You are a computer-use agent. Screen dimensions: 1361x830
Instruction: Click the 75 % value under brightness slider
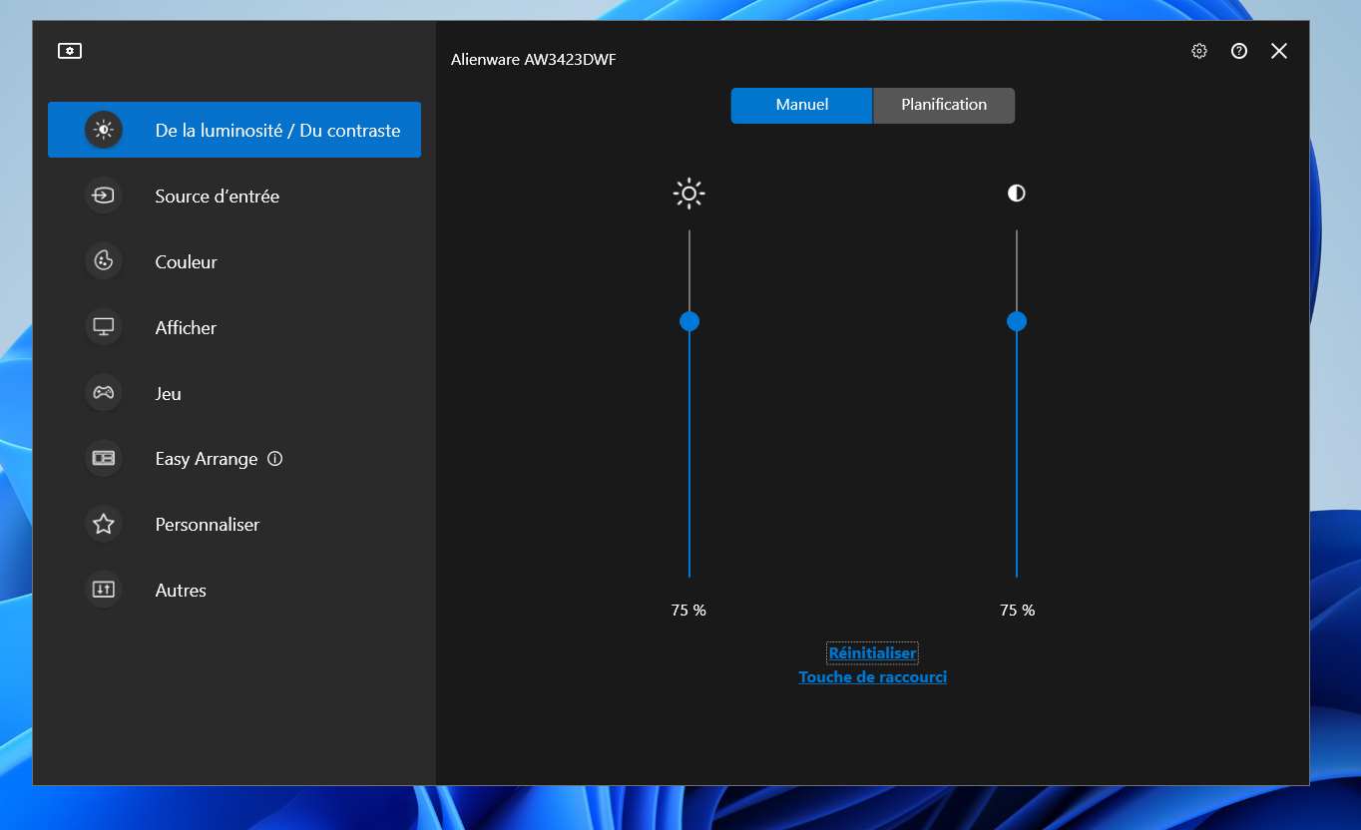point(688,610)
